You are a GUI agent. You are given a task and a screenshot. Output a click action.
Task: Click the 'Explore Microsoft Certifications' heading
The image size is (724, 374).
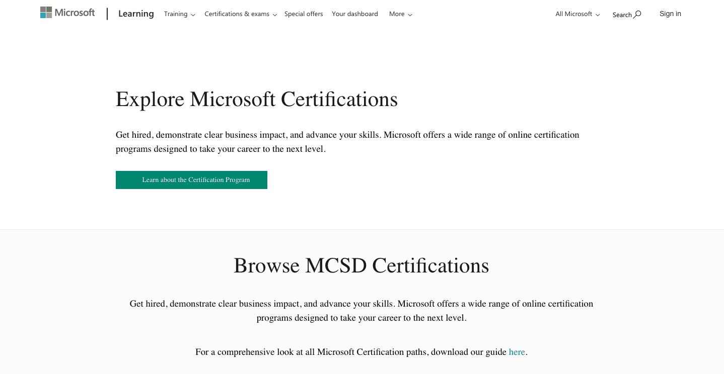(x=257, y=99)
